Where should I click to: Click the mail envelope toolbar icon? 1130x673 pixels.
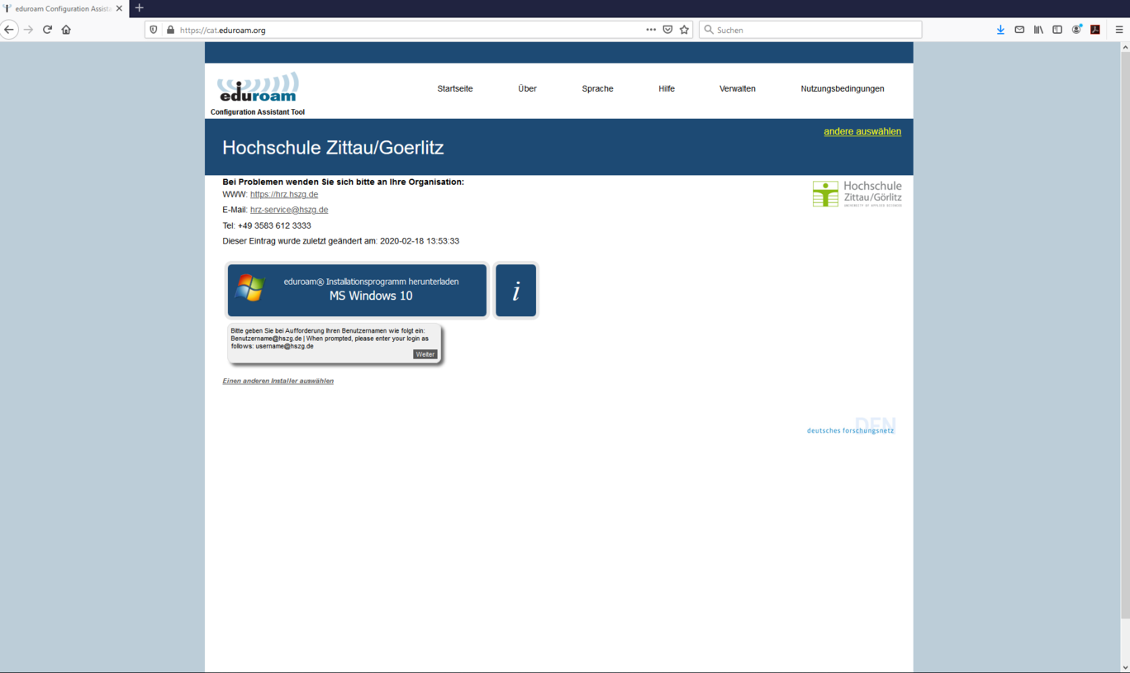(1019, 30)
